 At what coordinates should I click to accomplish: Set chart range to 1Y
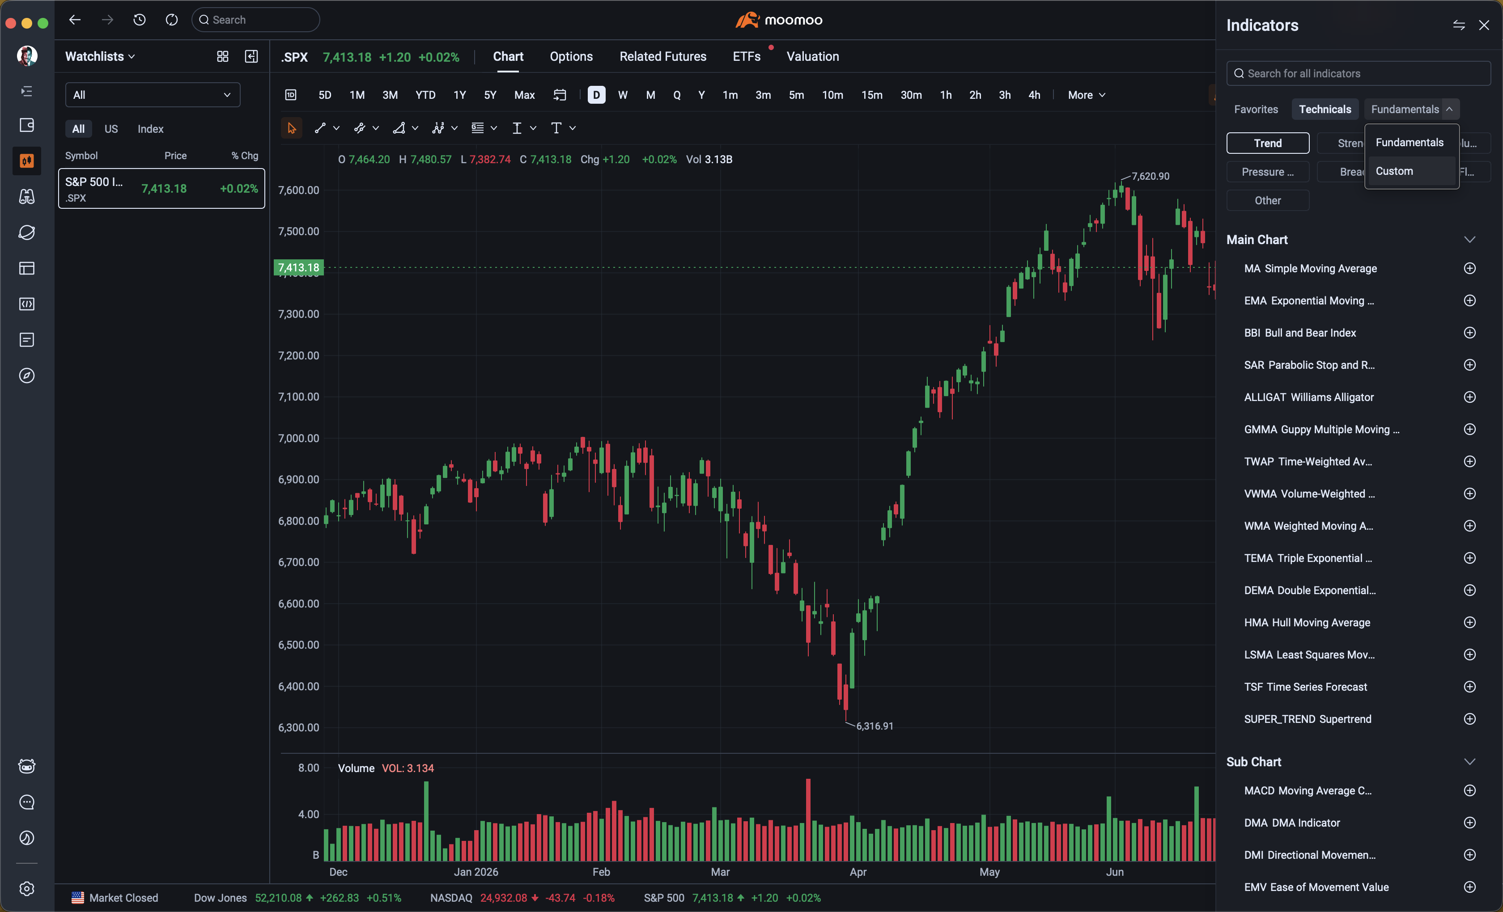(x=460, y=95)
